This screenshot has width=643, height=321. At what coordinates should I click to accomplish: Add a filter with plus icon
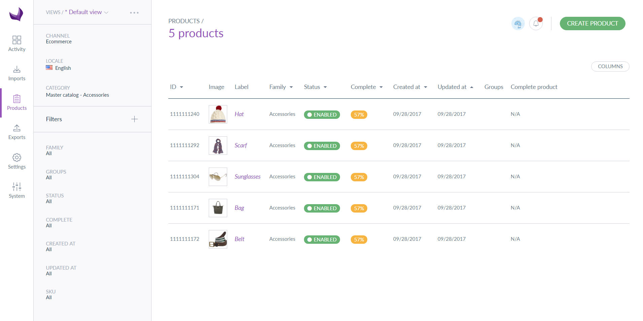point(134,119)
